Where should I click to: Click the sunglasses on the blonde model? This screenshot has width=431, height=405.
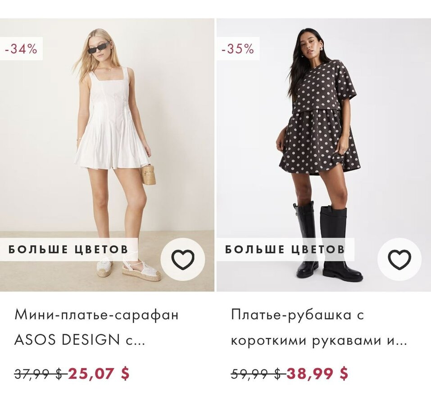coord(99,48)
